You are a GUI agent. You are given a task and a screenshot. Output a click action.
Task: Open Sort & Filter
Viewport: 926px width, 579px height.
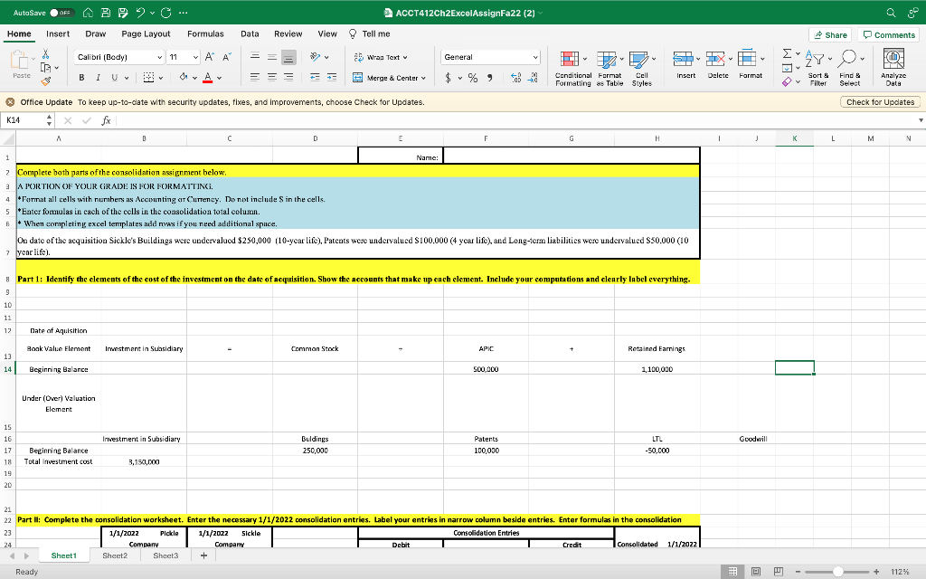point(817,62)
